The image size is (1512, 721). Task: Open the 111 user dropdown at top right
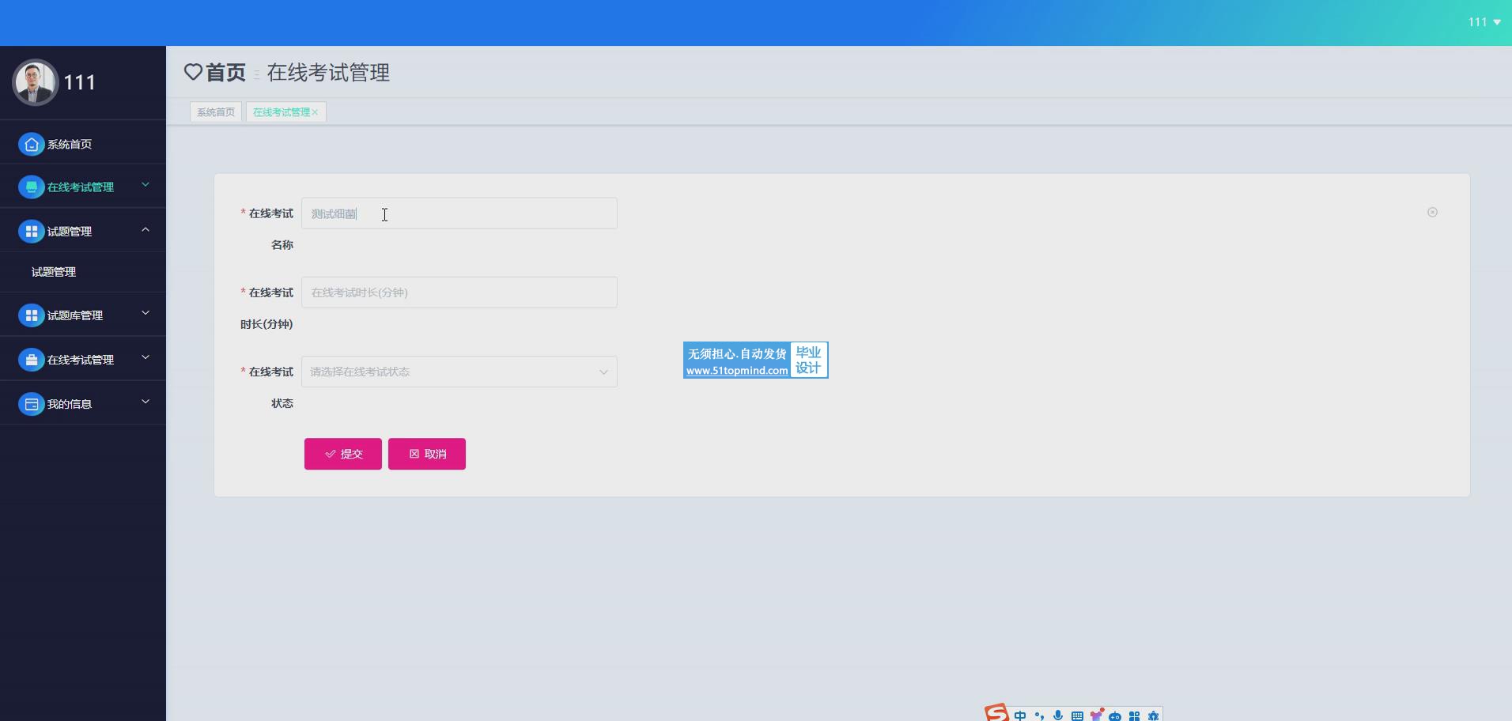(x=1484, y=22)
